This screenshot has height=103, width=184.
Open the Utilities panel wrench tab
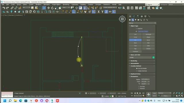click(149, 16)
